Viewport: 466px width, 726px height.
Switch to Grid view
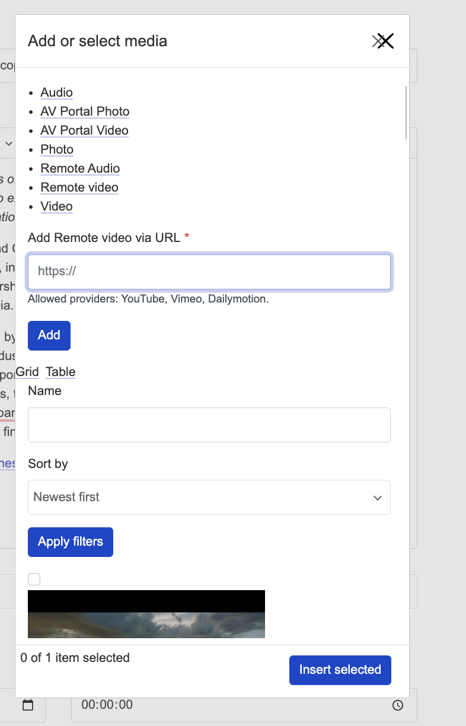27,372
